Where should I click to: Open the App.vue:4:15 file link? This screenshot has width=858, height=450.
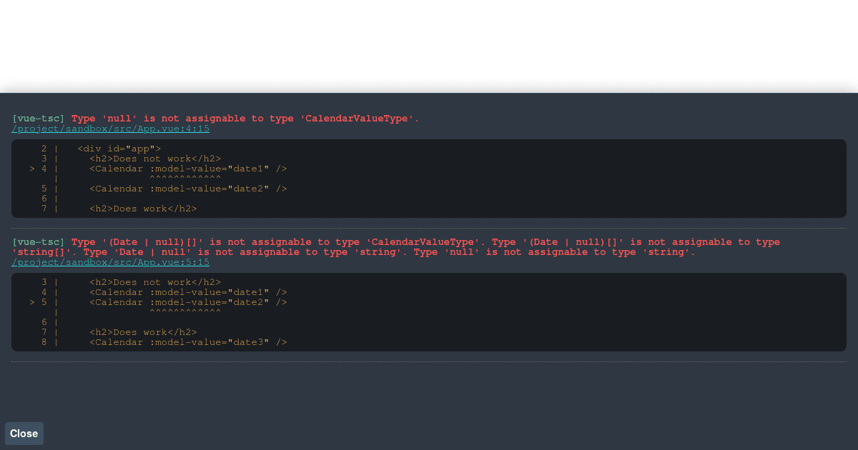click(110, 129)
